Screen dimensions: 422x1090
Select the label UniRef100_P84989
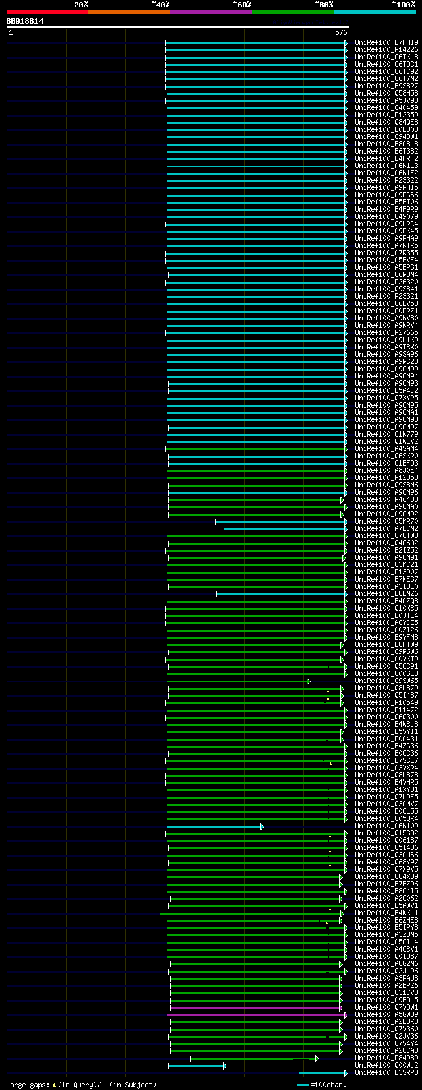tap(386, 1058)
